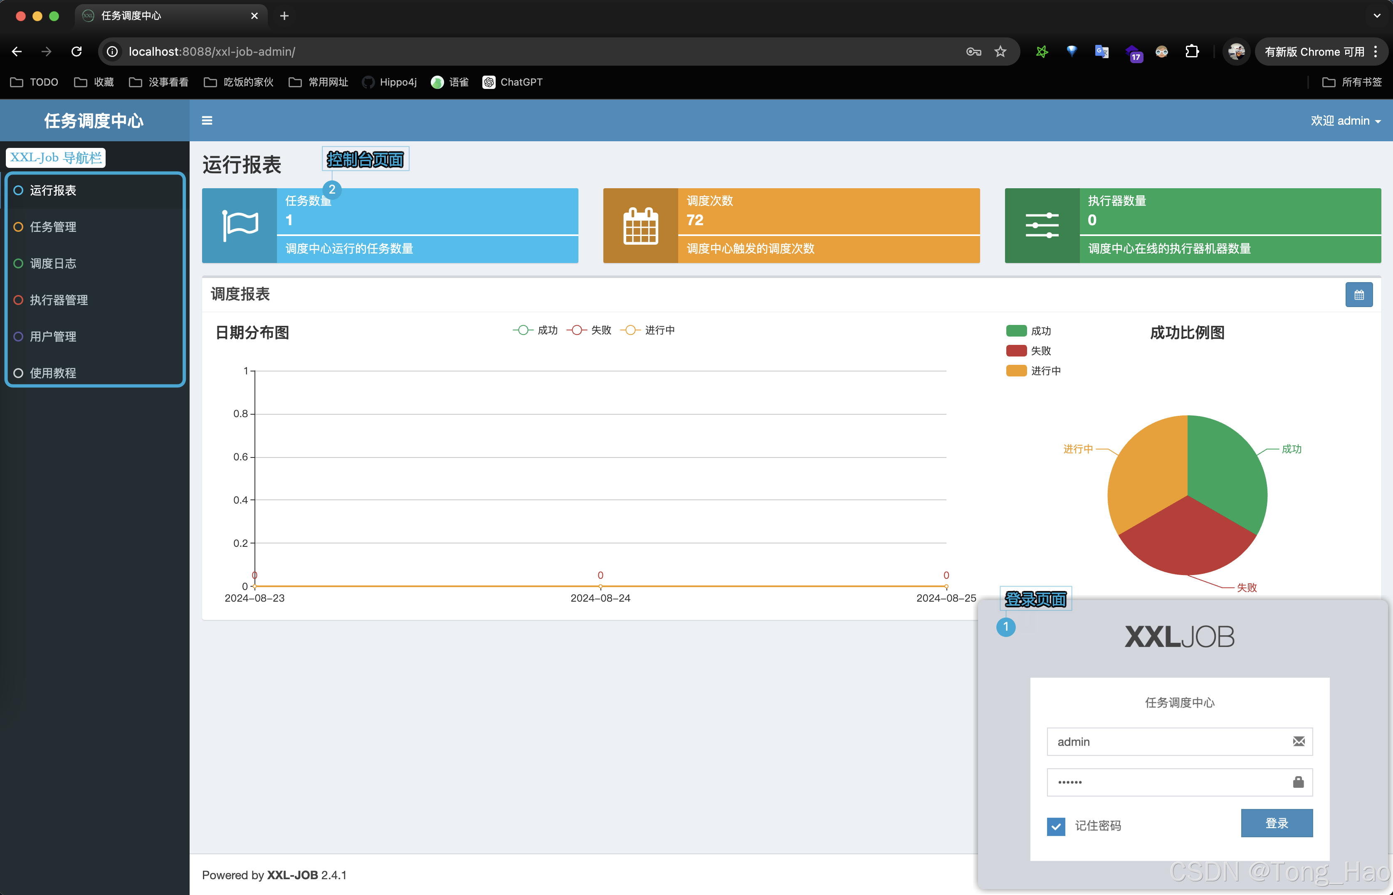Click the hamburger sidebar toggle icon
This screenshot has width=1393, height=895.
pyautogui.click(x=207, y=121)
